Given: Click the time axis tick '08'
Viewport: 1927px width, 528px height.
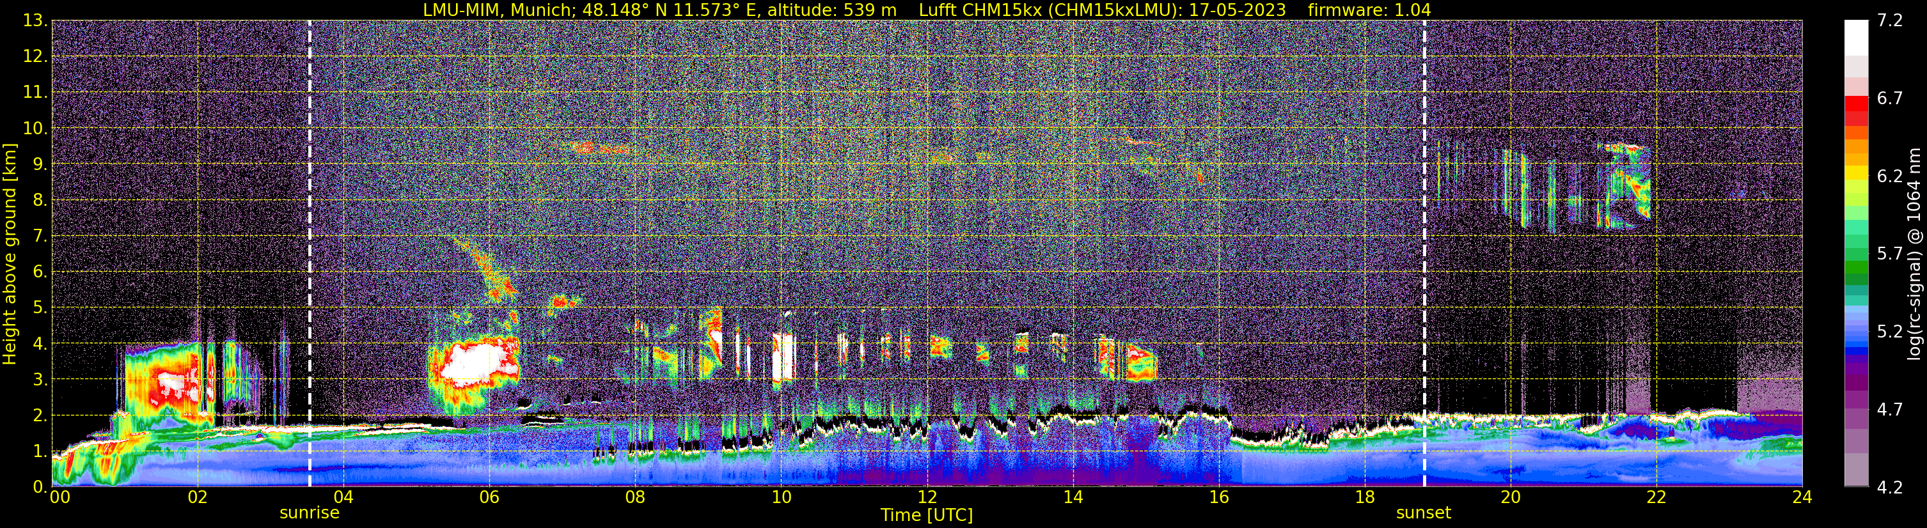Looking at the screenshot, I should pos(634,497).
